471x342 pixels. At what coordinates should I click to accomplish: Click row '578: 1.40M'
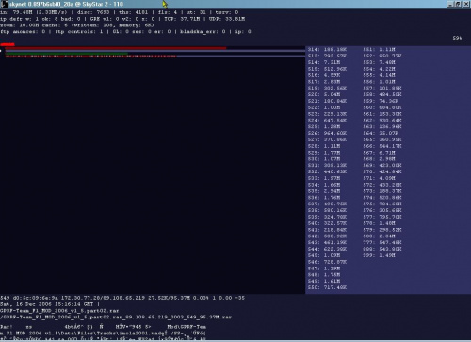(379, 223)
